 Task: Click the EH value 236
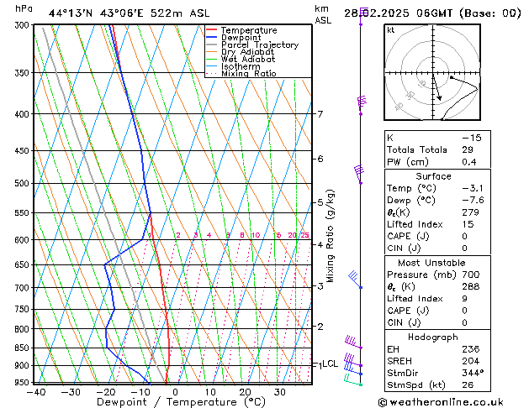[471, 349]
